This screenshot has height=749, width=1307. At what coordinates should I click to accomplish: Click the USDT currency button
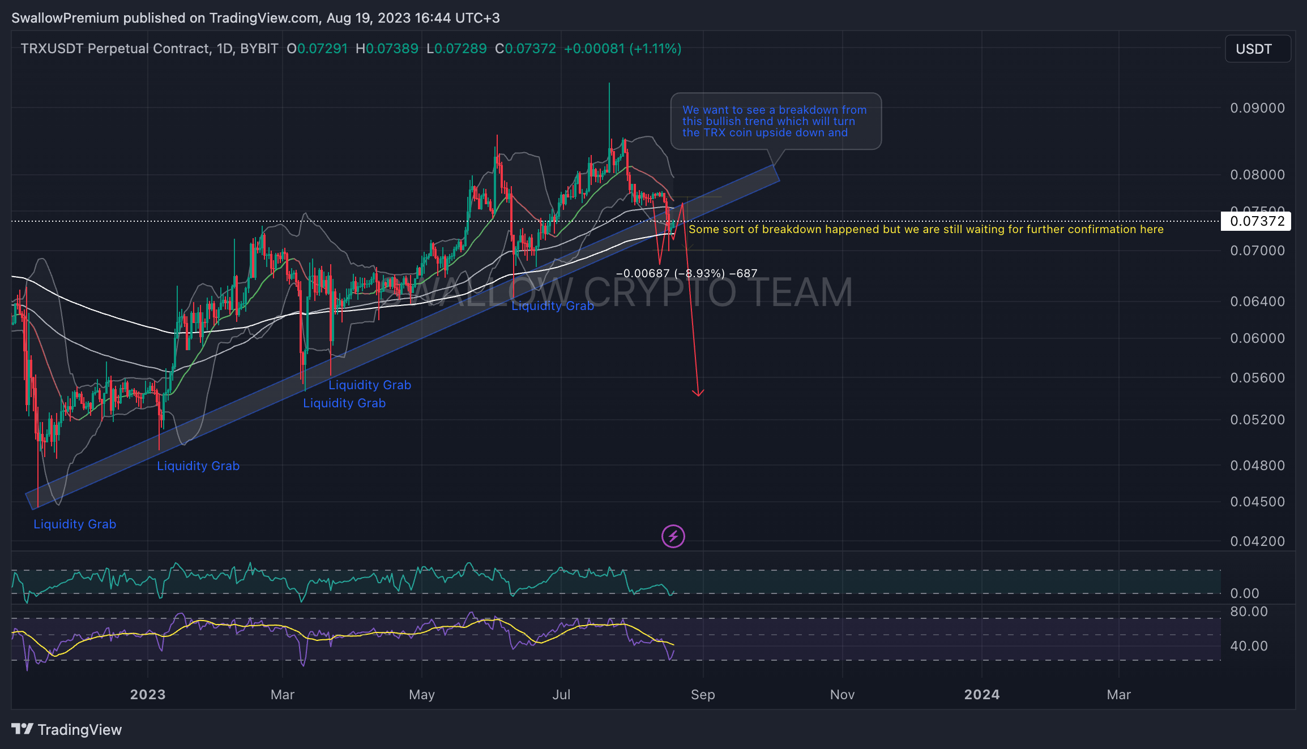pyautogui.click(x=1258, y=49)
